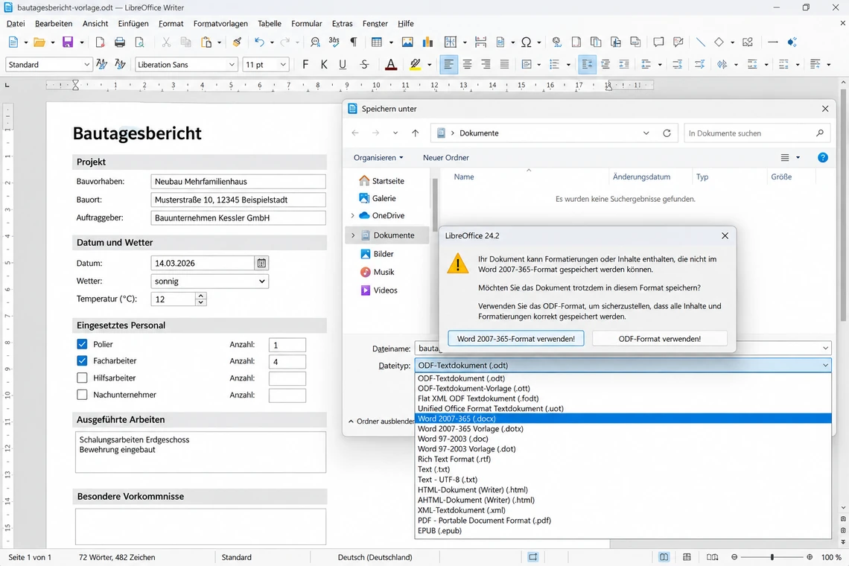Increase Temperatur with the spinner up arrow
This screenshot has height=566, width=849.
[x=201, y=296]
